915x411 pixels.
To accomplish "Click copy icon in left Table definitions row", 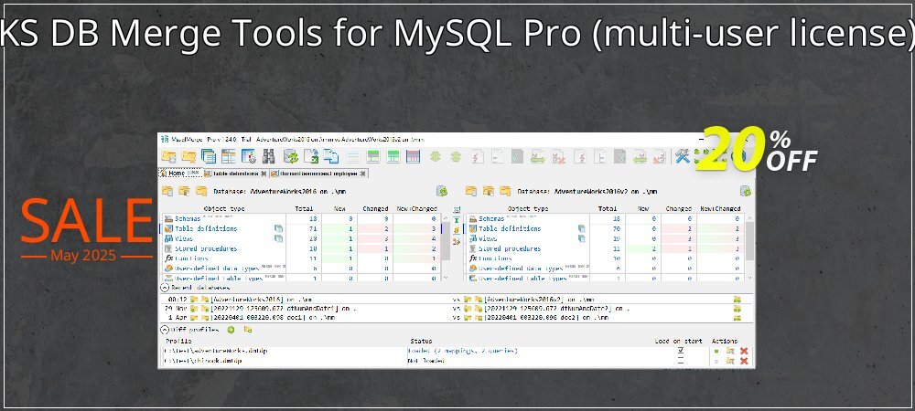I will [278, 228].
